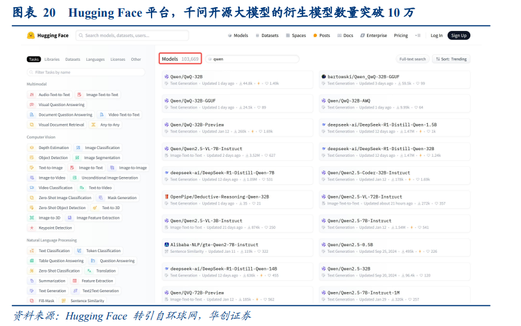The image size is (521, 326).
Task: Select the Image-to-Text task icon
Action: 72,167
